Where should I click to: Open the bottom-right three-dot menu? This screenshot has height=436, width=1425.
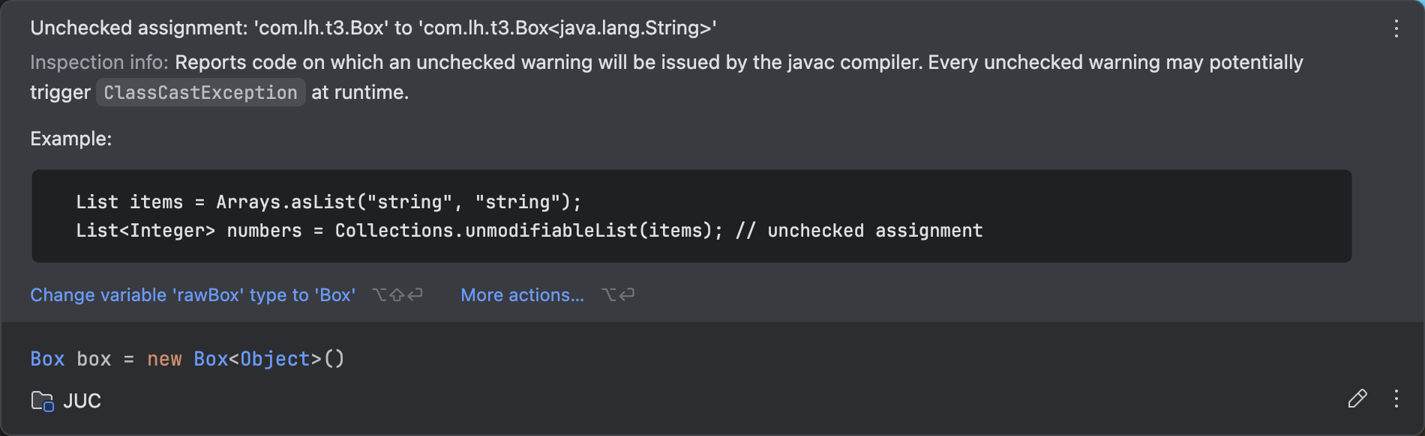(x=1396, y=399)
